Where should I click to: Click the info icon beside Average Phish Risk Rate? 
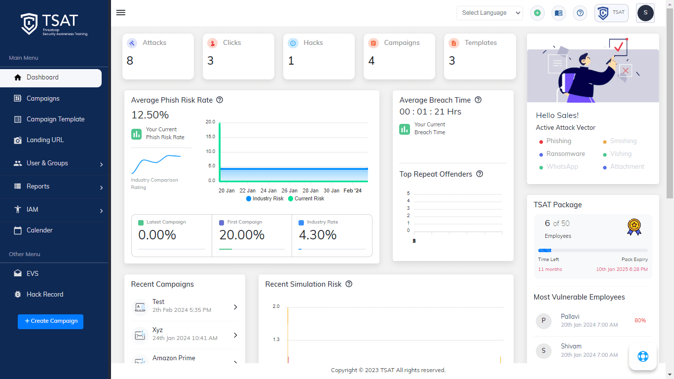pyautogui.click(x=220, y=100)
